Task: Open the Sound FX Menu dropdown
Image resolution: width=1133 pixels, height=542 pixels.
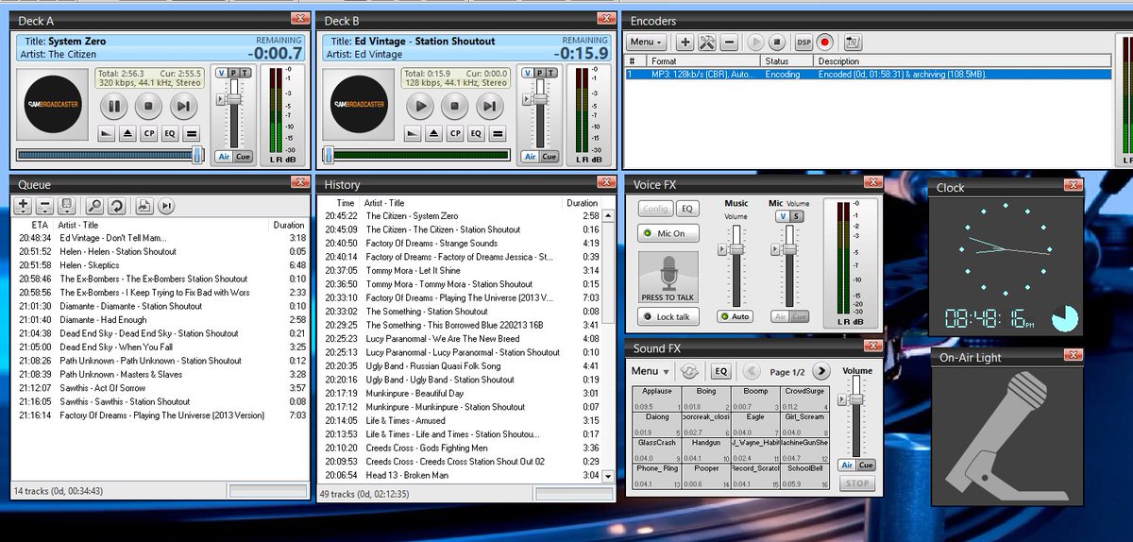Action: pyautogui.click(x=651, y=371)
